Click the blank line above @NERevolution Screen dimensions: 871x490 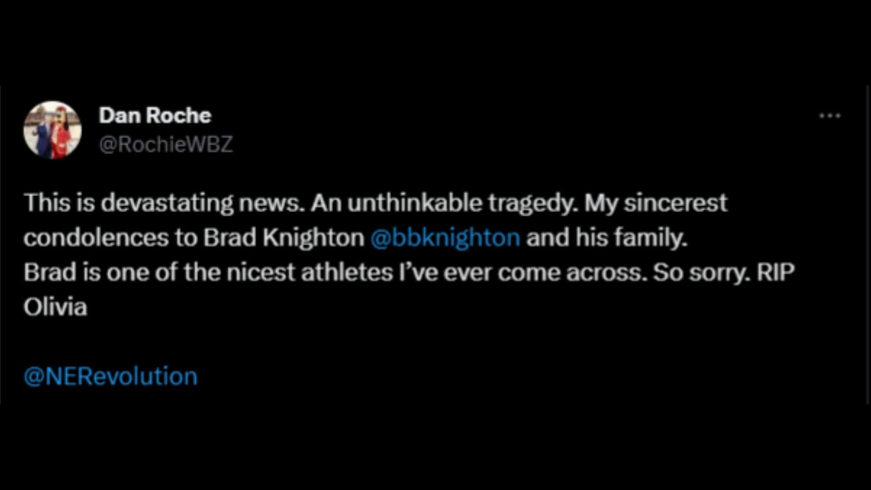click(435, 342)
